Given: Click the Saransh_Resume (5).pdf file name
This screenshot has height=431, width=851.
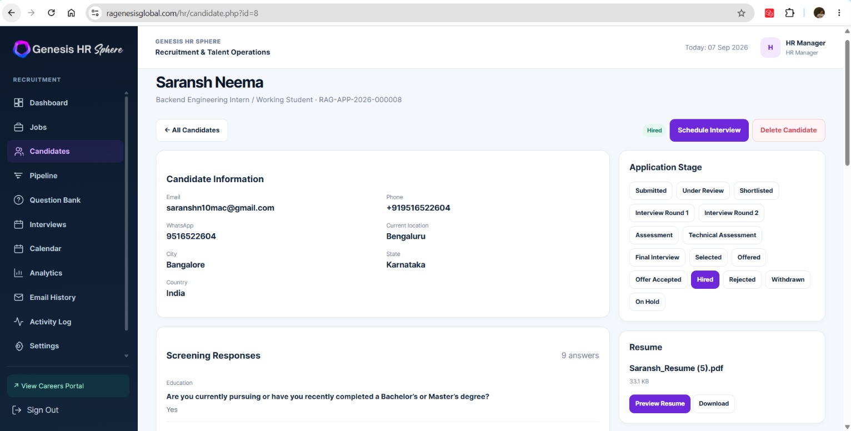Looking at the screenshot, I should 676,368.
